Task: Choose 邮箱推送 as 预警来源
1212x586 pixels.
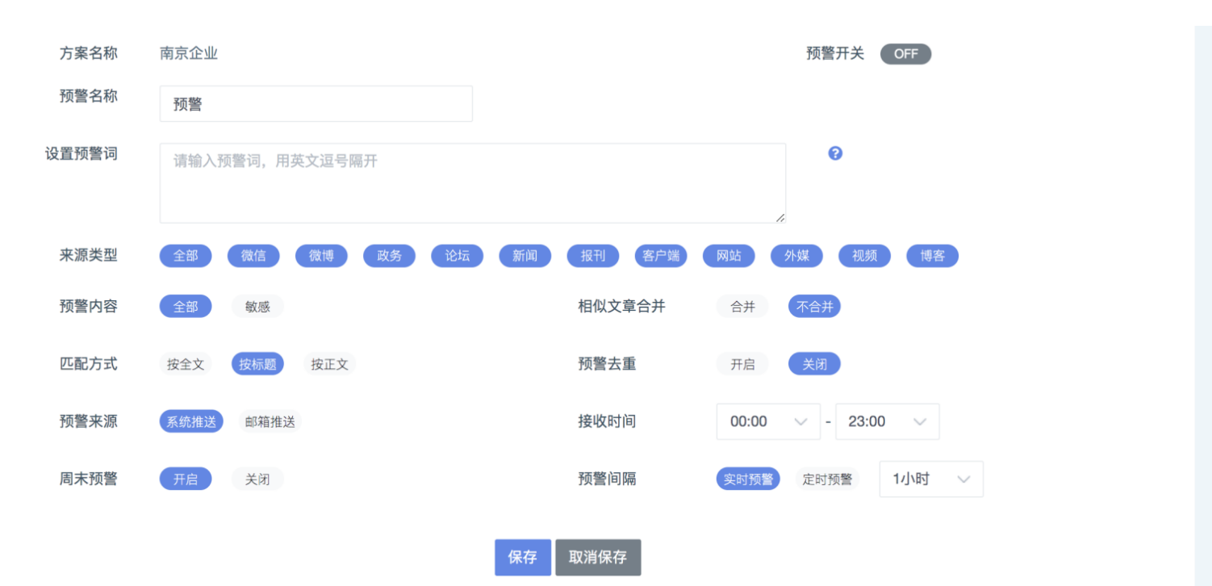Action: (270, 421)
